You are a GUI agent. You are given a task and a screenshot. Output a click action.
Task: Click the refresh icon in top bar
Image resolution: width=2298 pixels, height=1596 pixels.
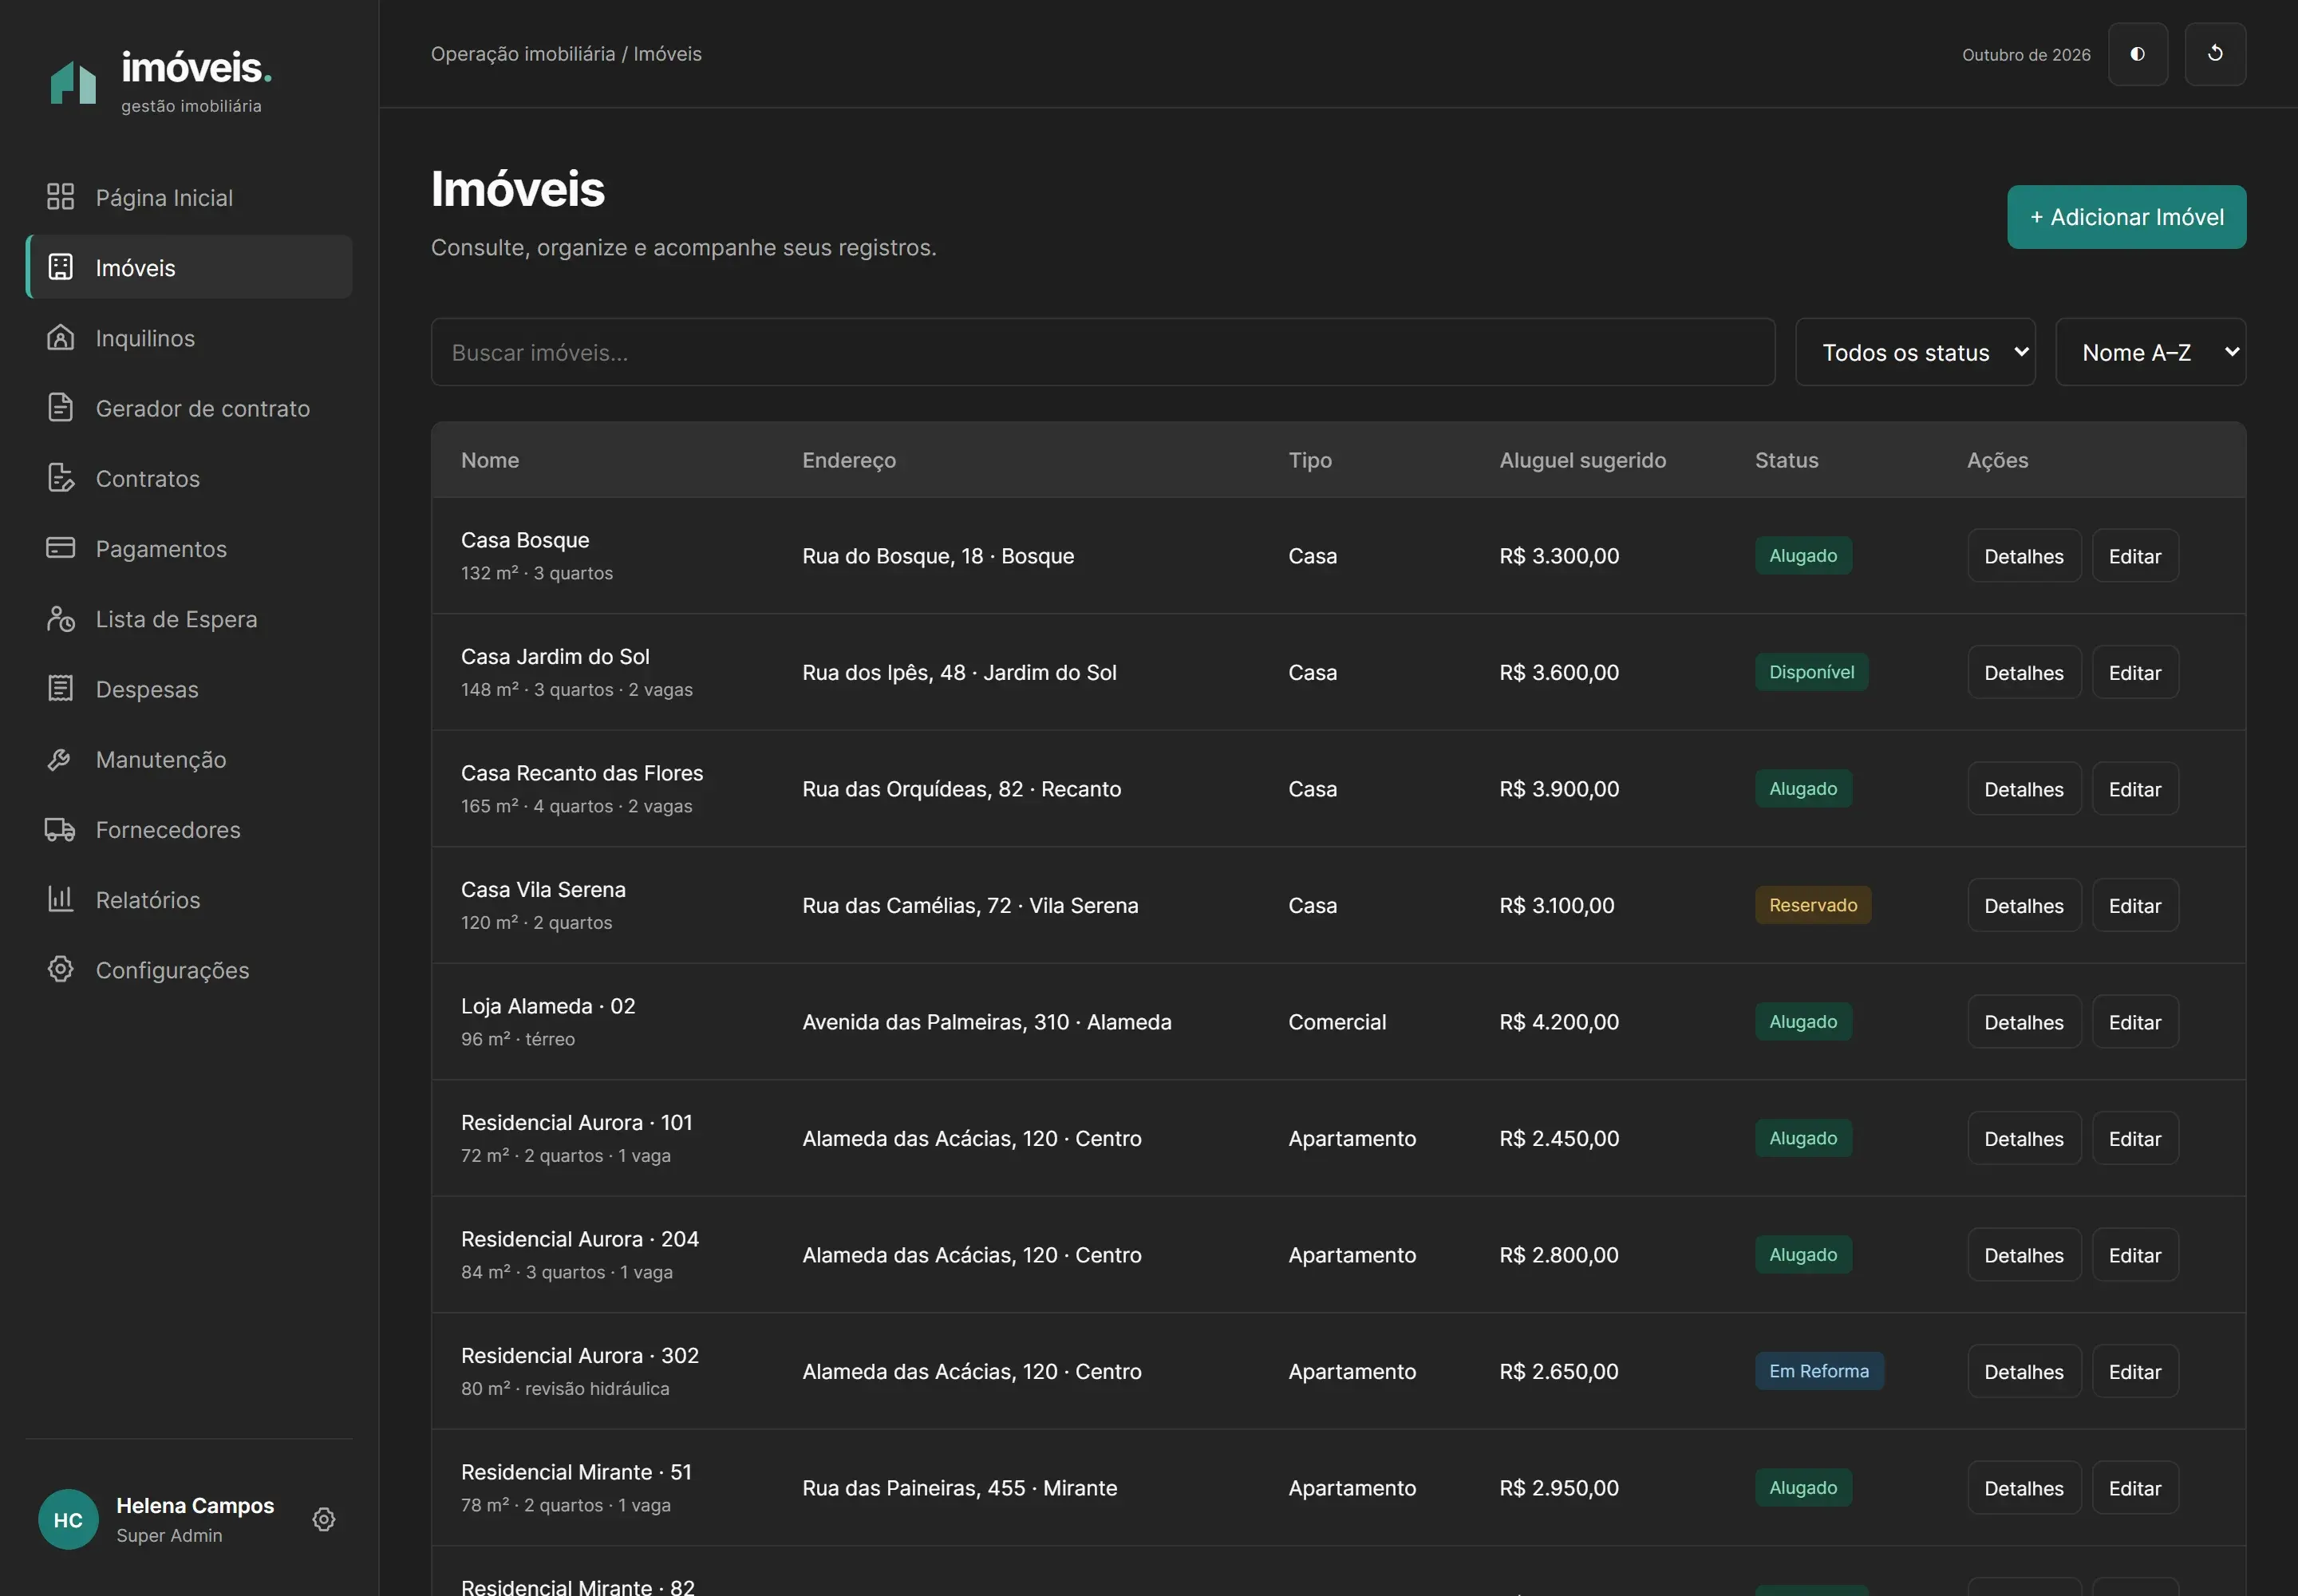click(2214, 54)
